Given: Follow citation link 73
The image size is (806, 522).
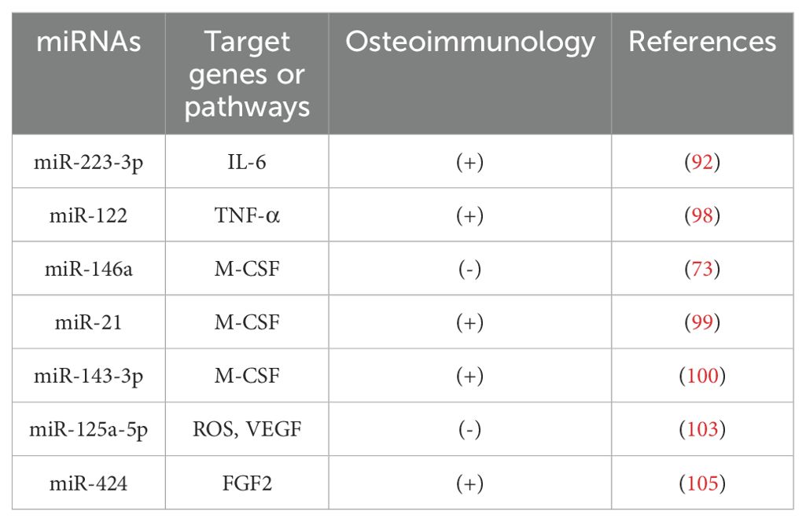Looking at the screenshot, I should tap(702, 268).
